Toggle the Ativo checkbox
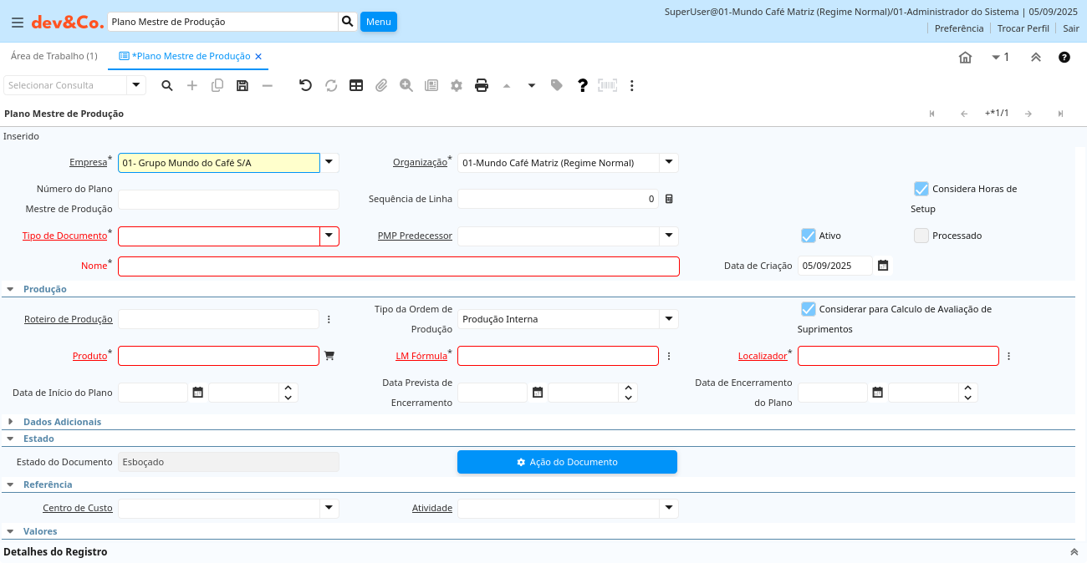 (x=808, y=236)
